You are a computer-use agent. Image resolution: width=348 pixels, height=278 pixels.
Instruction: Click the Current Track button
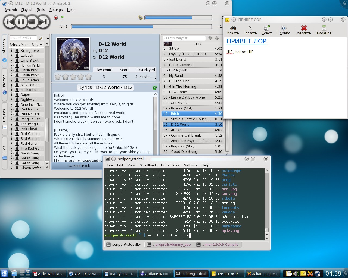(x=79, y=166)
